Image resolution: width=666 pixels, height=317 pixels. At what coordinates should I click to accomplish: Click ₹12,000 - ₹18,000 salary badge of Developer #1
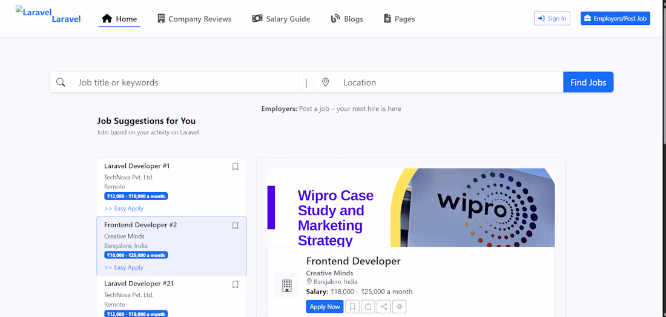[136, 196]
